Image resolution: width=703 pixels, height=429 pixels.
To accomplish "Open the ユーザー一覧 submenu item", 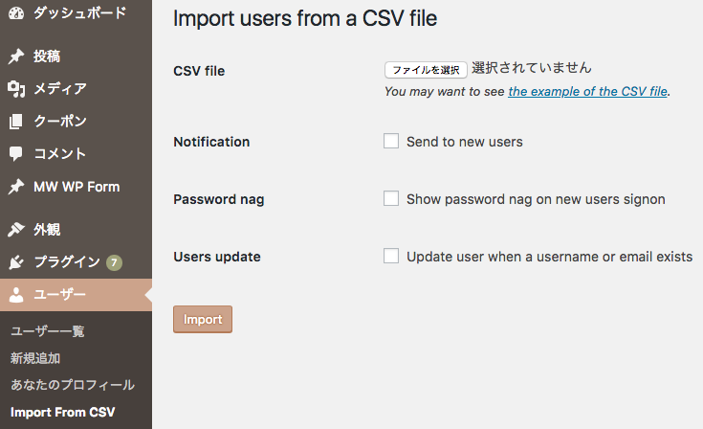I will pyautogui.click(x=48, y=331).
